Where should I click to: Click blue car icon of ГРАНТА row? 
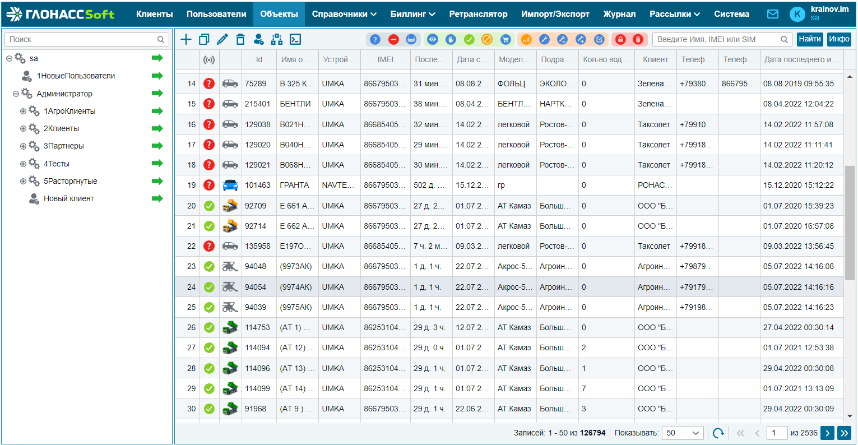click(x=230, y=185)
